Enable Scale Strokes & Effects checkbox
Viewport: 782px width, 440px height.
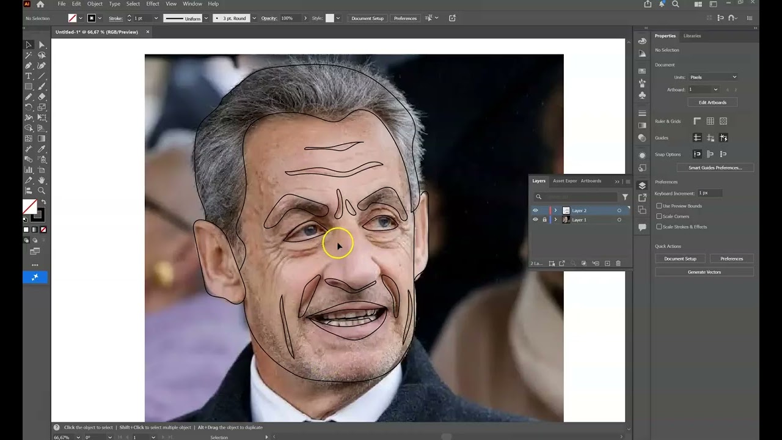659,227
